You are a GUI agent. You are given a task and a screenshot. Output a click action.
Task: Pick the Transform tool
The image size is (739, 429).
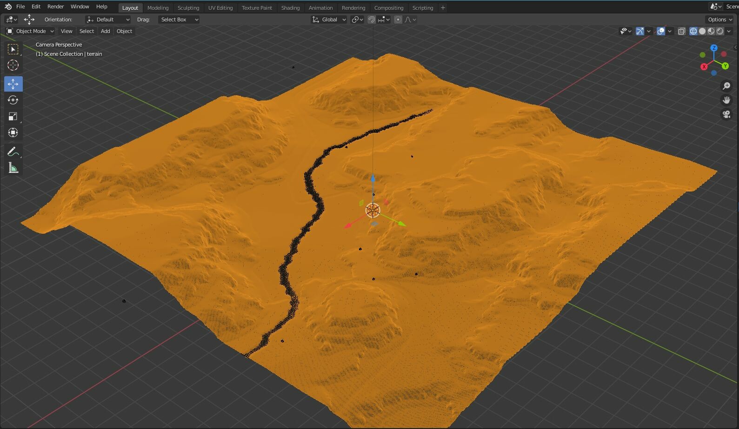(13, 133)
